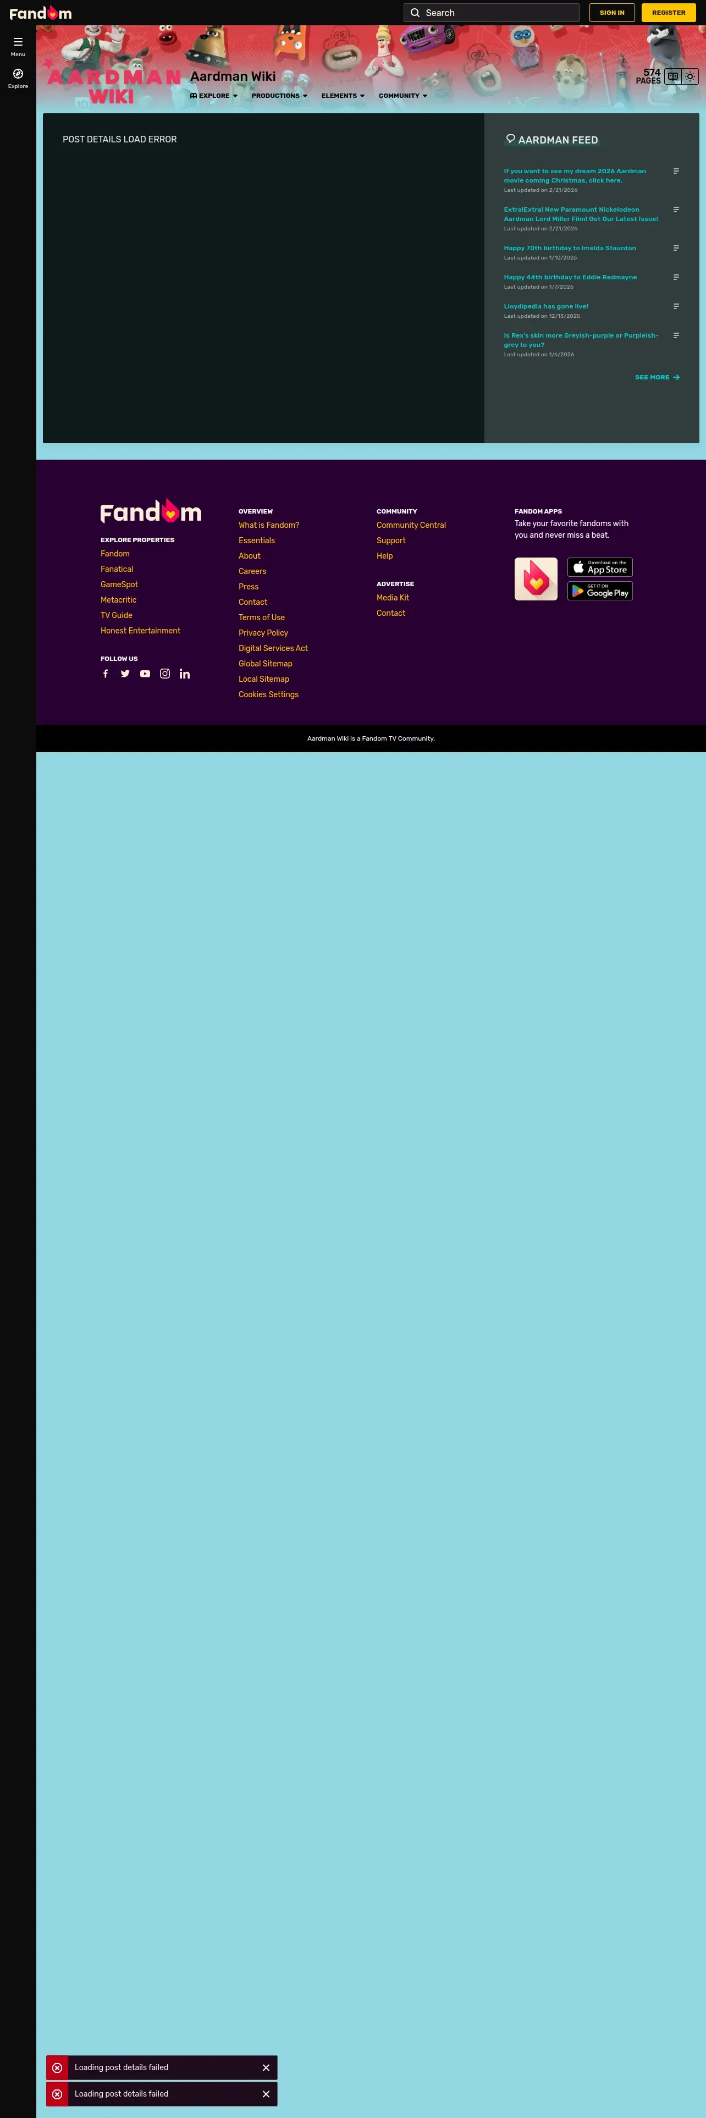Click the red error icon on lower toast

[x=57, y=2094]
